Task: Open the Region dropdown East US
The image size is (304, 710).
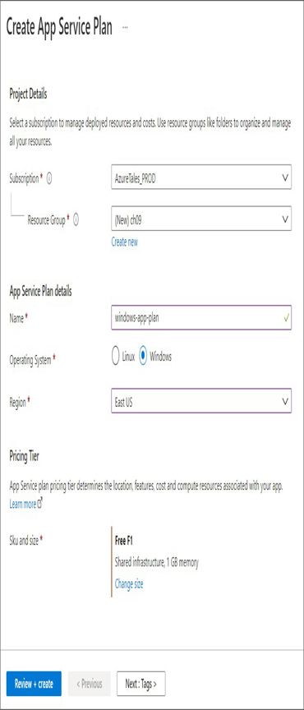Action: coord(201,401)
